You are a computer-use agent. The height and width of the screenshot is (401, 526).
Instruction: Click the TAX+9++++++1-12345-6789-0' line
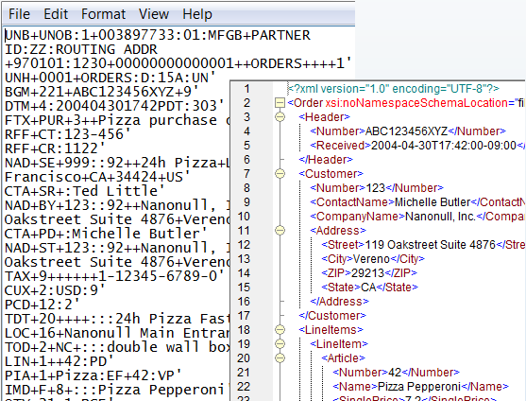pyautogui.click(x=114, y=276)
